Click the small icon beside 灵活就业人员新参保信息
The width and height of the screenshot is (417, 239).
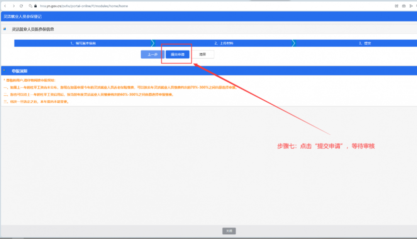[x=5, y=29]
